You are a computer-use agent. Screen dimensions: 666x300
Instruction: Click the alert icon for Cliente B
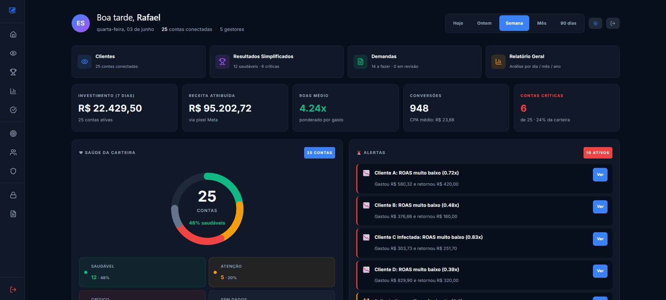click(366, 205)
